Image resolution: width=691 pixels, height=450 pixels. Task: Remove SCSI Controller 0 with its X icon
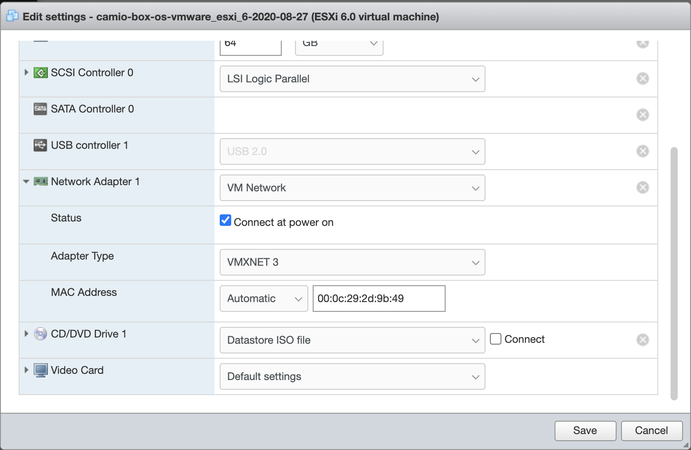(x=642, y=78)
